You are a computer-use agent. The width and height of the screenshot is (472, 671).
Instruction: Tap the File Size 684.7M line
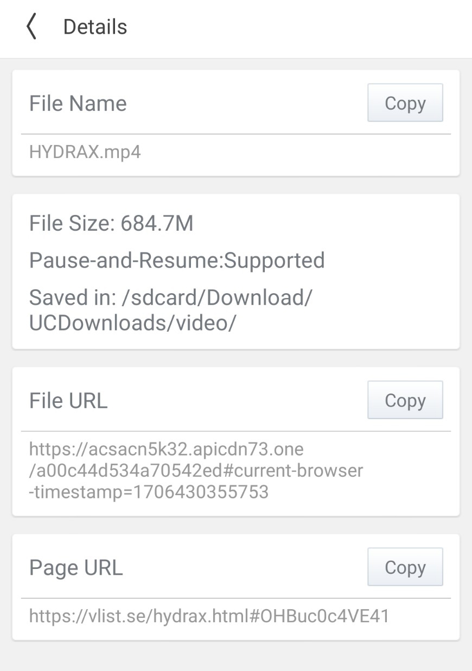[x=111, y=223]
